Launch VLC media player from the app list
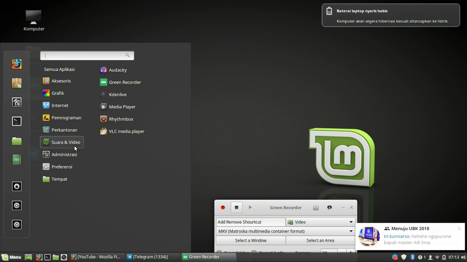 point(122,131)
